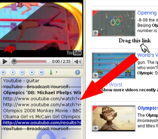The height and width of the screenshot is (139, 158).
Task: Open the bold 'Olympics' video title link
Action: coord(148,108)
